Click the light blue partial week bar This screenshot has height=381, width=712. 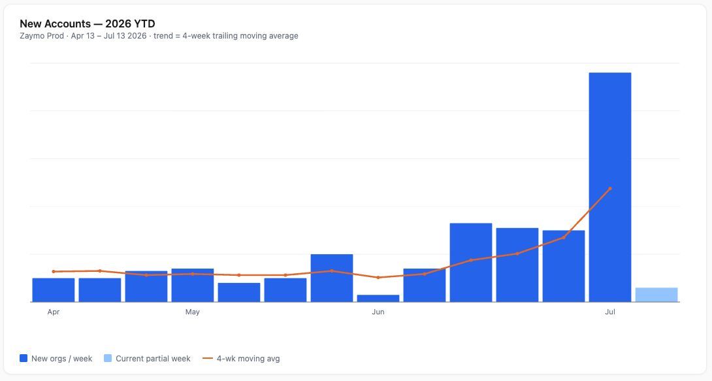pos(656,295)
